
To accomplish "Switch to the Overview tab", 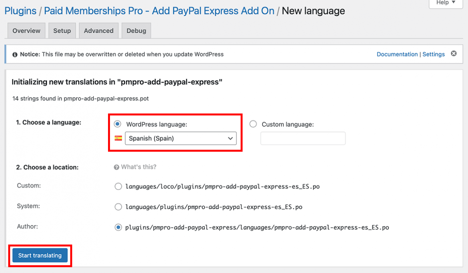I will 26,30.
